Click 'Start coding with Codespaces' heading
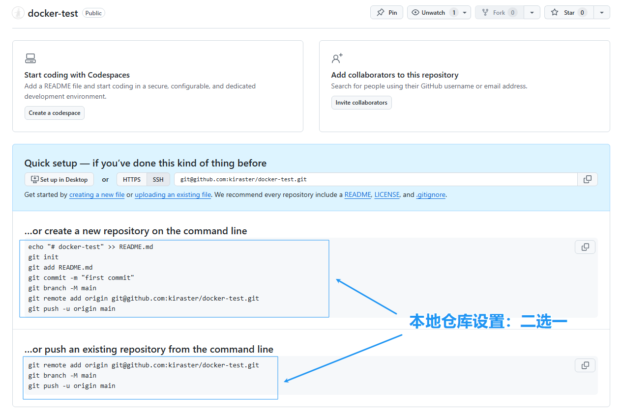 (x=77, y=75)
